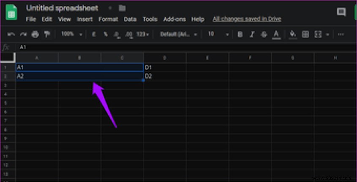357x182 pixels.
Task: Open the zoom 100% dropdown
Action: tap(71, 34)
